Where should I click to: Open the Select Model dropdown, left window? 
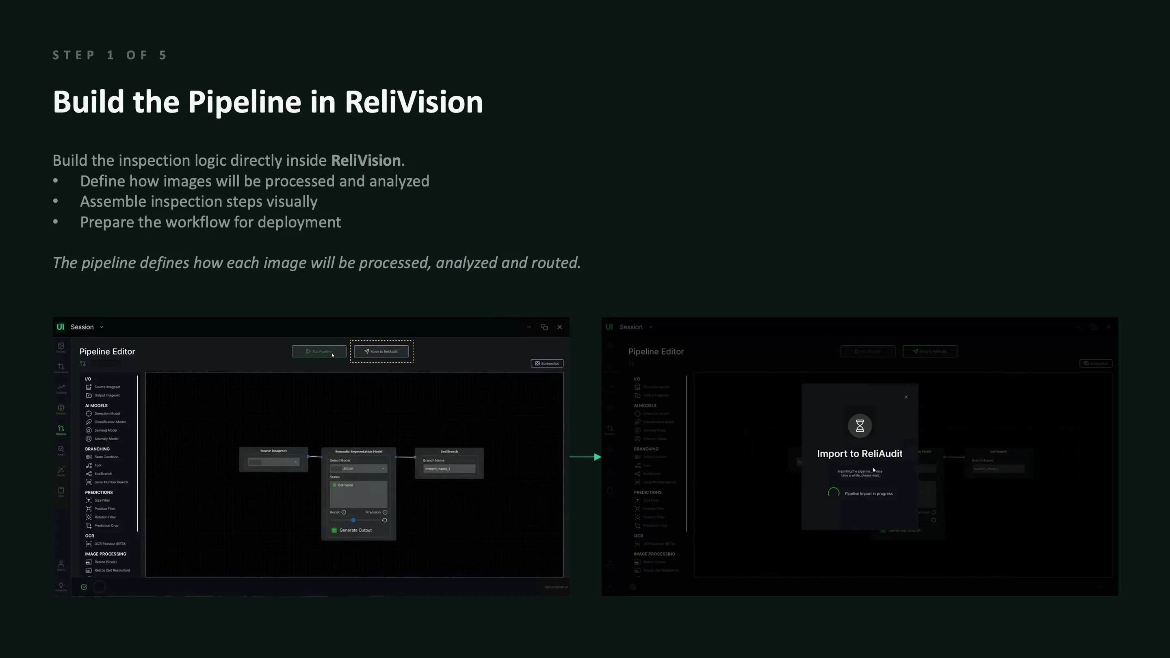tap(359, 469)
